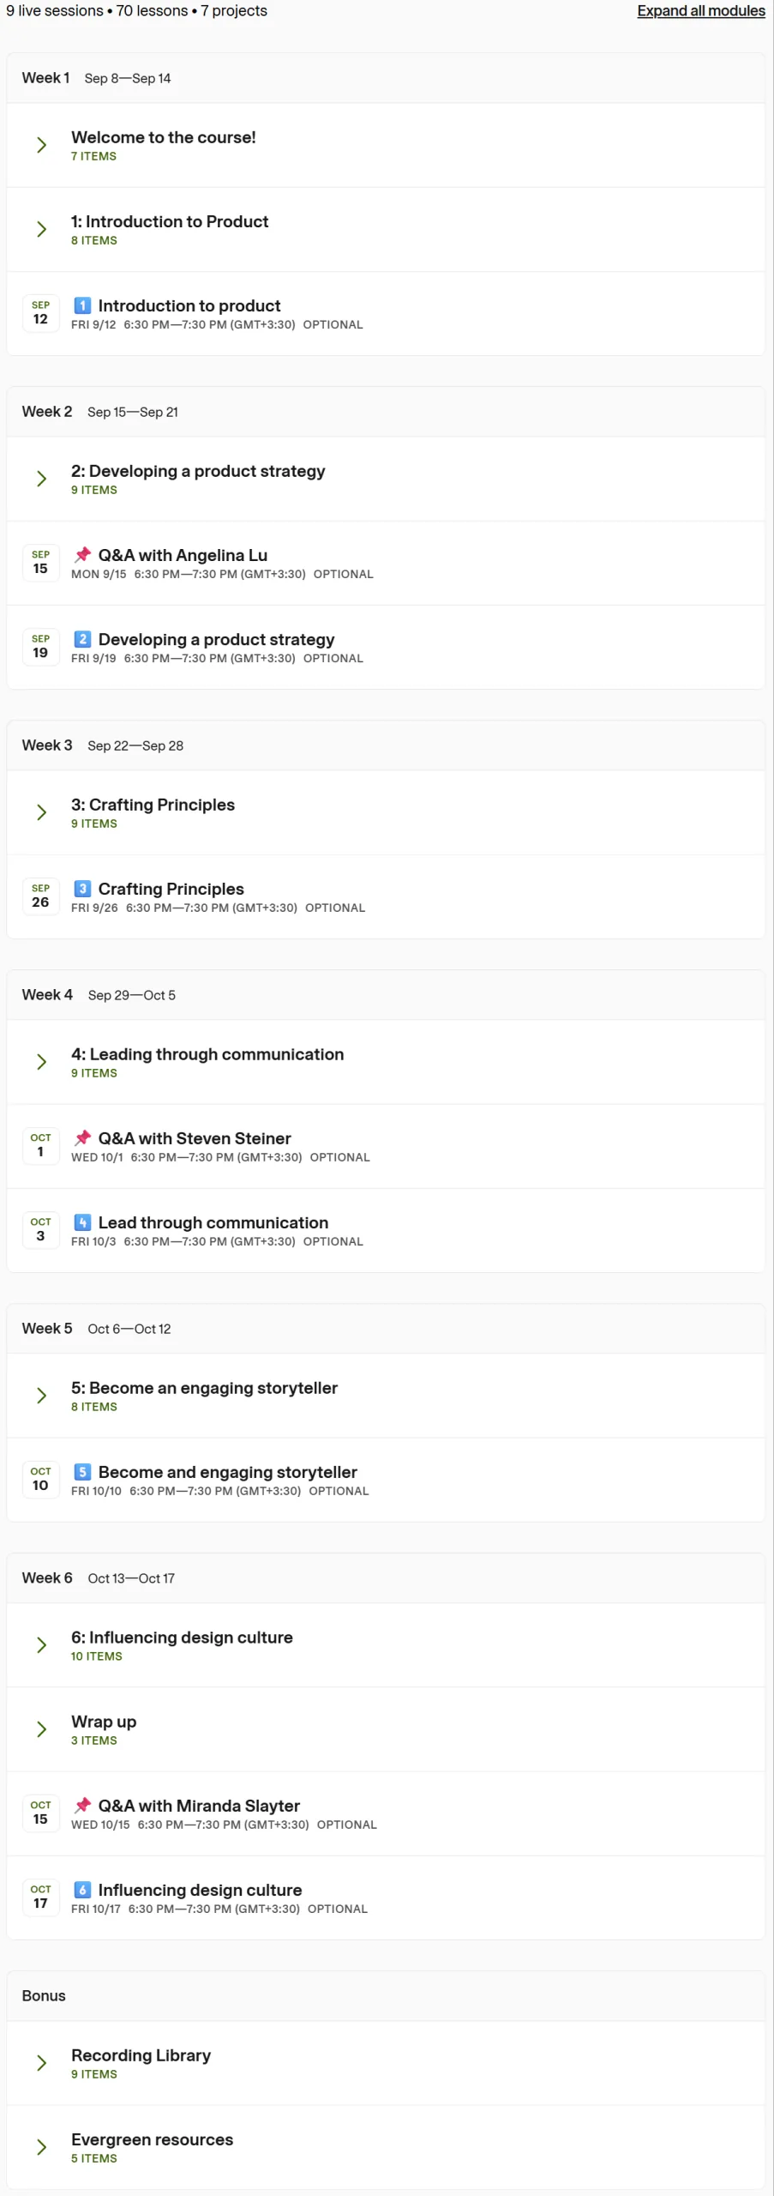This screenshot has height=2196, width=774.
Task: Click the Oct 3 calendar date badge
Action: click(x=40, y=1230)
